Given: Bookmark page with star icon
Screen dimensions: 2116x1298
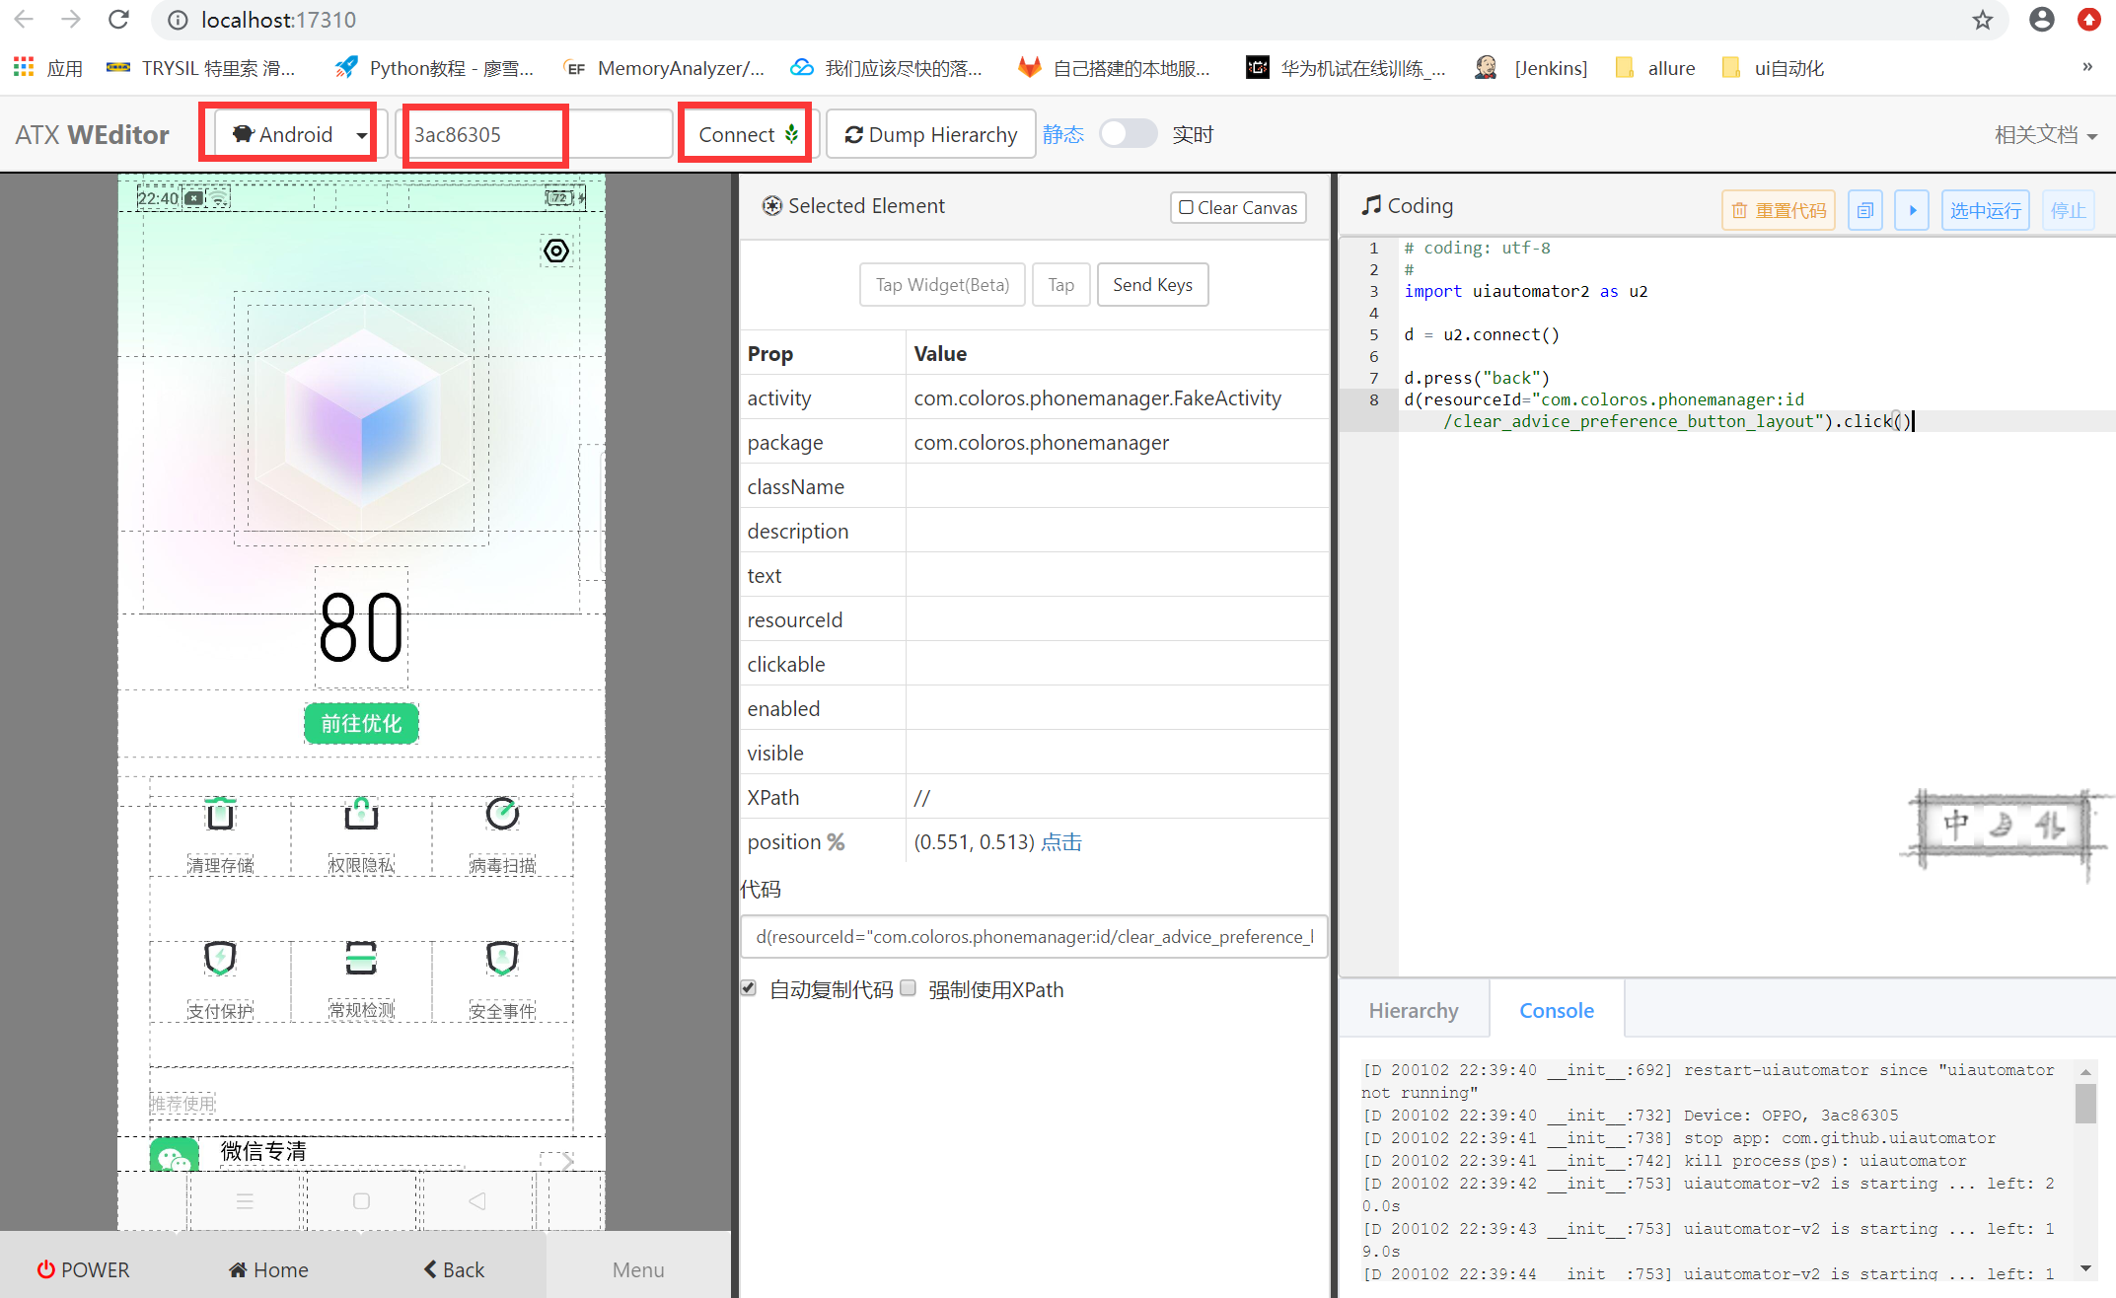Looking at the screenshot, I should (1982, 20).
